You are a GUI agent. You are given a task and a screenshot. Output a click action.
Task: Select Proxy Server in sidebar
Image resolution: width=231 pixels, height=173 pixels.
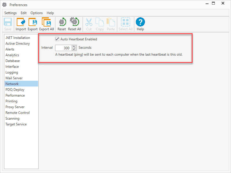[21, 107]
